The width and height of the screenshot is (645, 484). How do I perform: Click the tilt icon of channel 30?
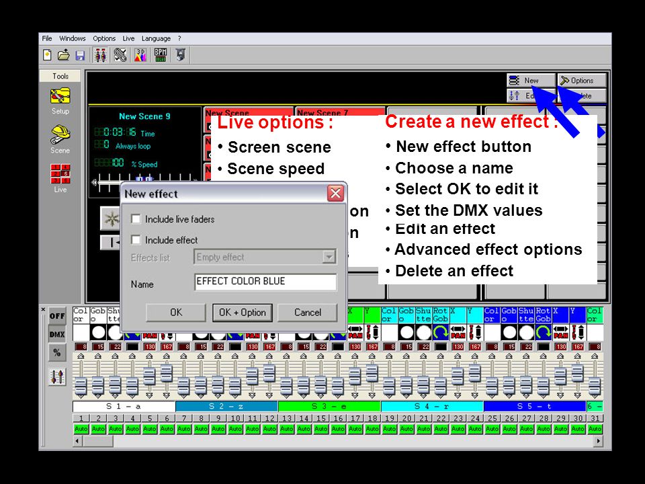tap(578, 332)
